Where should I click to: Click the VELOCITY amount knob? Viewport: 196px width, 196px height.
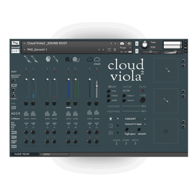(x=14, y=80)
